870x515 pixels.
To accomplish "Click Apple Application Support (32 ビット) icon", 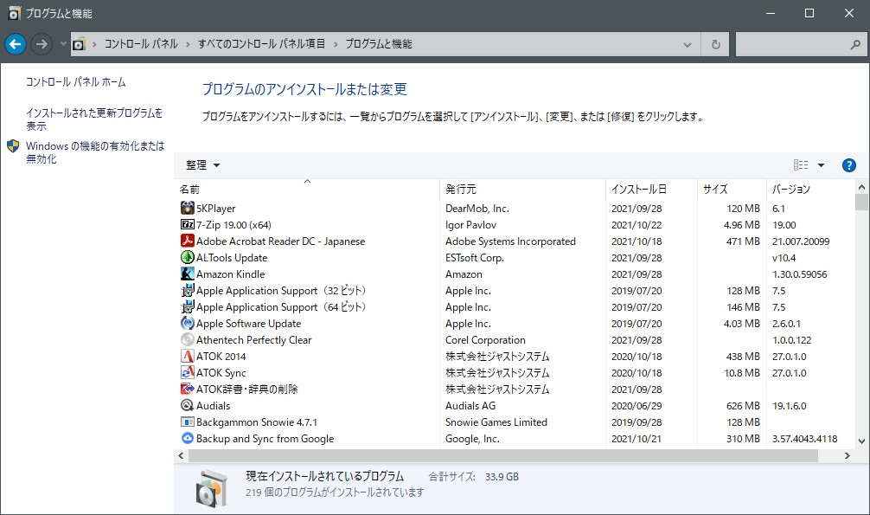I will pos(188,291).
